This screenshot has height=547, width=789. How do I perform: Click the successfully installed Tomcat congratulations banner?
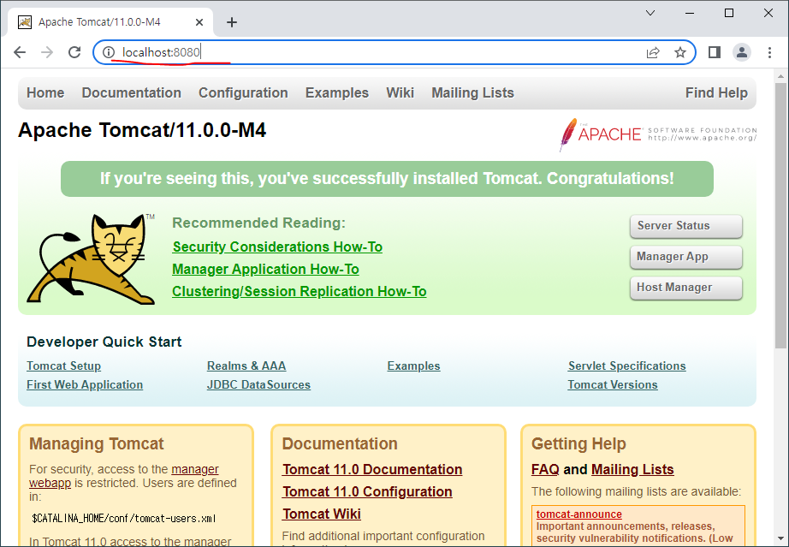387,179
